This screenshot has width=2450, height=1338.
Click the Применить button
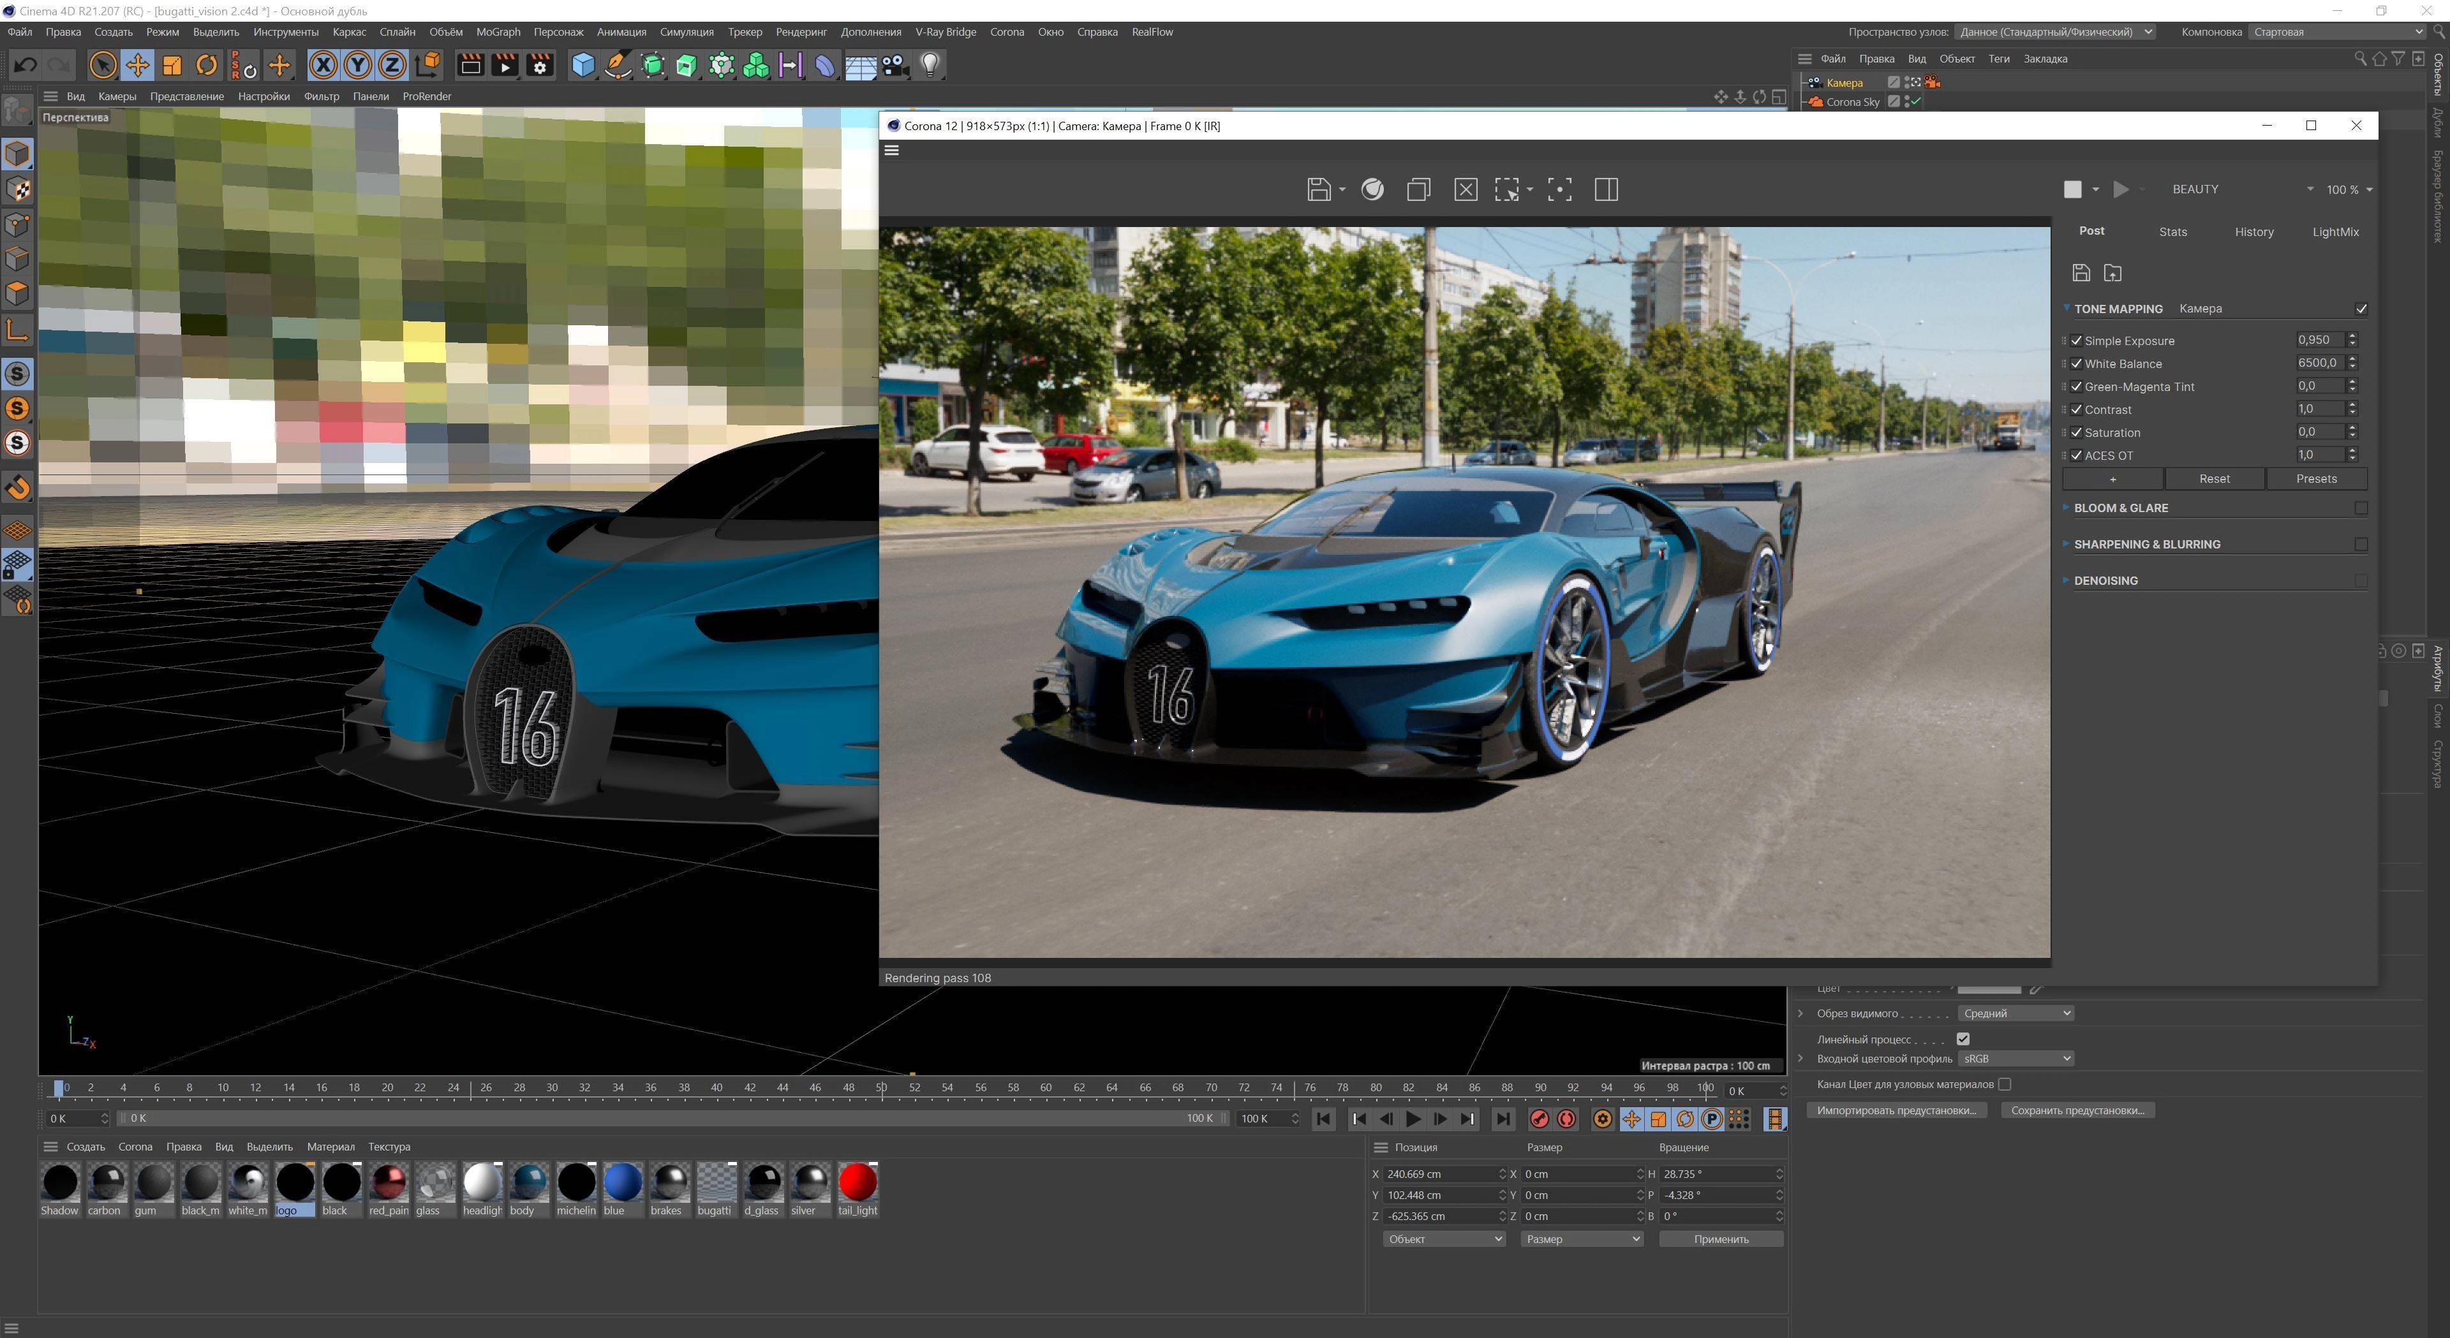click(1721, 1239)
